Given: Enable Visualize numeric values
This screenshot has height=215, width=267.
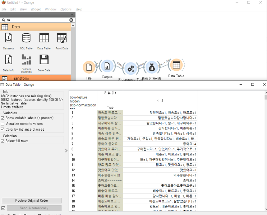Looking at the screenshot, I should click(3, 124).
